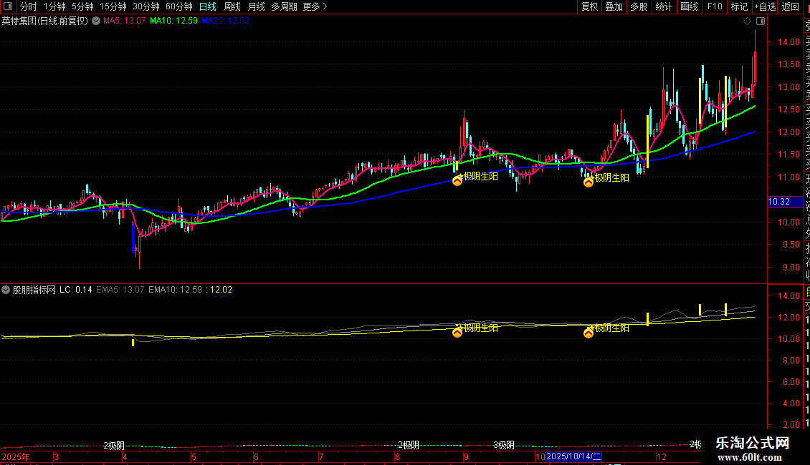Image resolution: width=810 pixels, height=465 pixels.
Task: Select the 5分钟 period tab
Action: (x=82, y=6)
